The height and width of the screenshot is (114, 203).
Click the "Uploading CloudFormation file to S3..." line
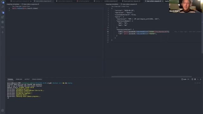26,91
